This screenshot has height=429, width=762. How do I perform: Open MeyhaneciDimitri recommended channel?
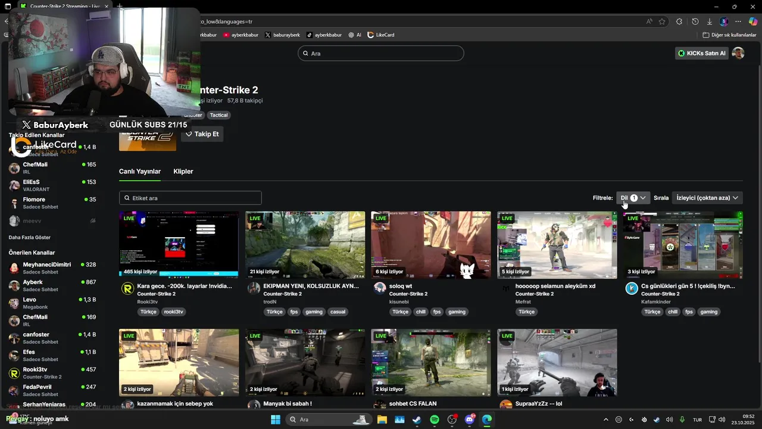(x=52, y=268)
